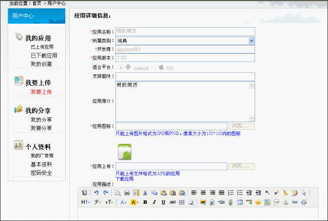This screenshot has width=328, height=221.
Task: Insert a numbered list
Action: (x=231, y=193)
